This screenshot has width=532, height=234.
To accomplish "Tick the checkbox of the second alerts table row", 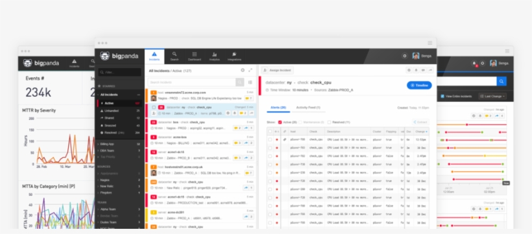I will 270,148.
